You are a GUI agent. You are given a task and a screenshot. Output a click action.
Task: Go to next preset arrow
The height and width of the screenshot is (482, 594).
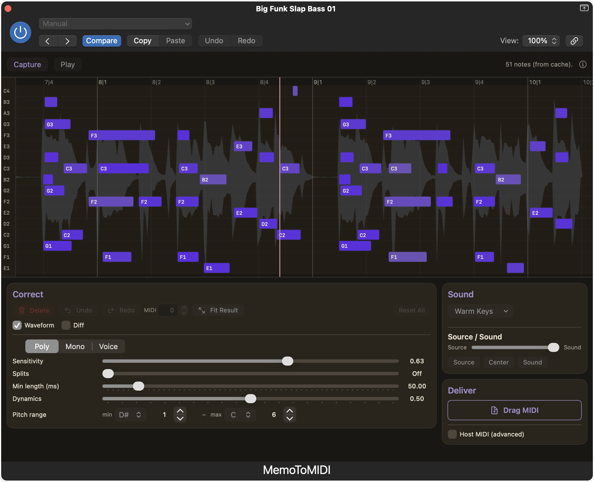point(67,41)
